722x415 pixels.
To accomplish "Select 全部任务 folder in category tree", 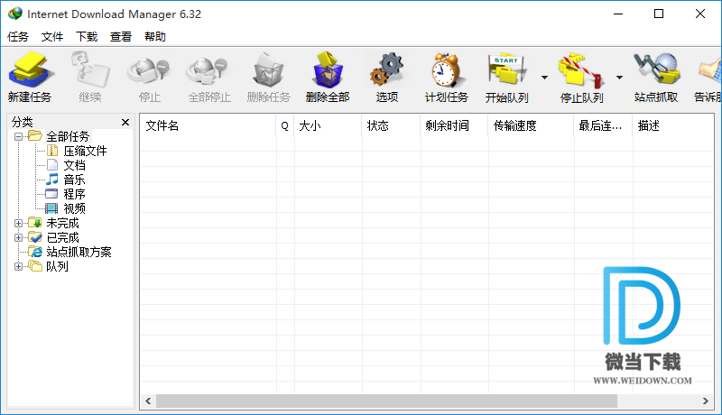I will 67,136.
